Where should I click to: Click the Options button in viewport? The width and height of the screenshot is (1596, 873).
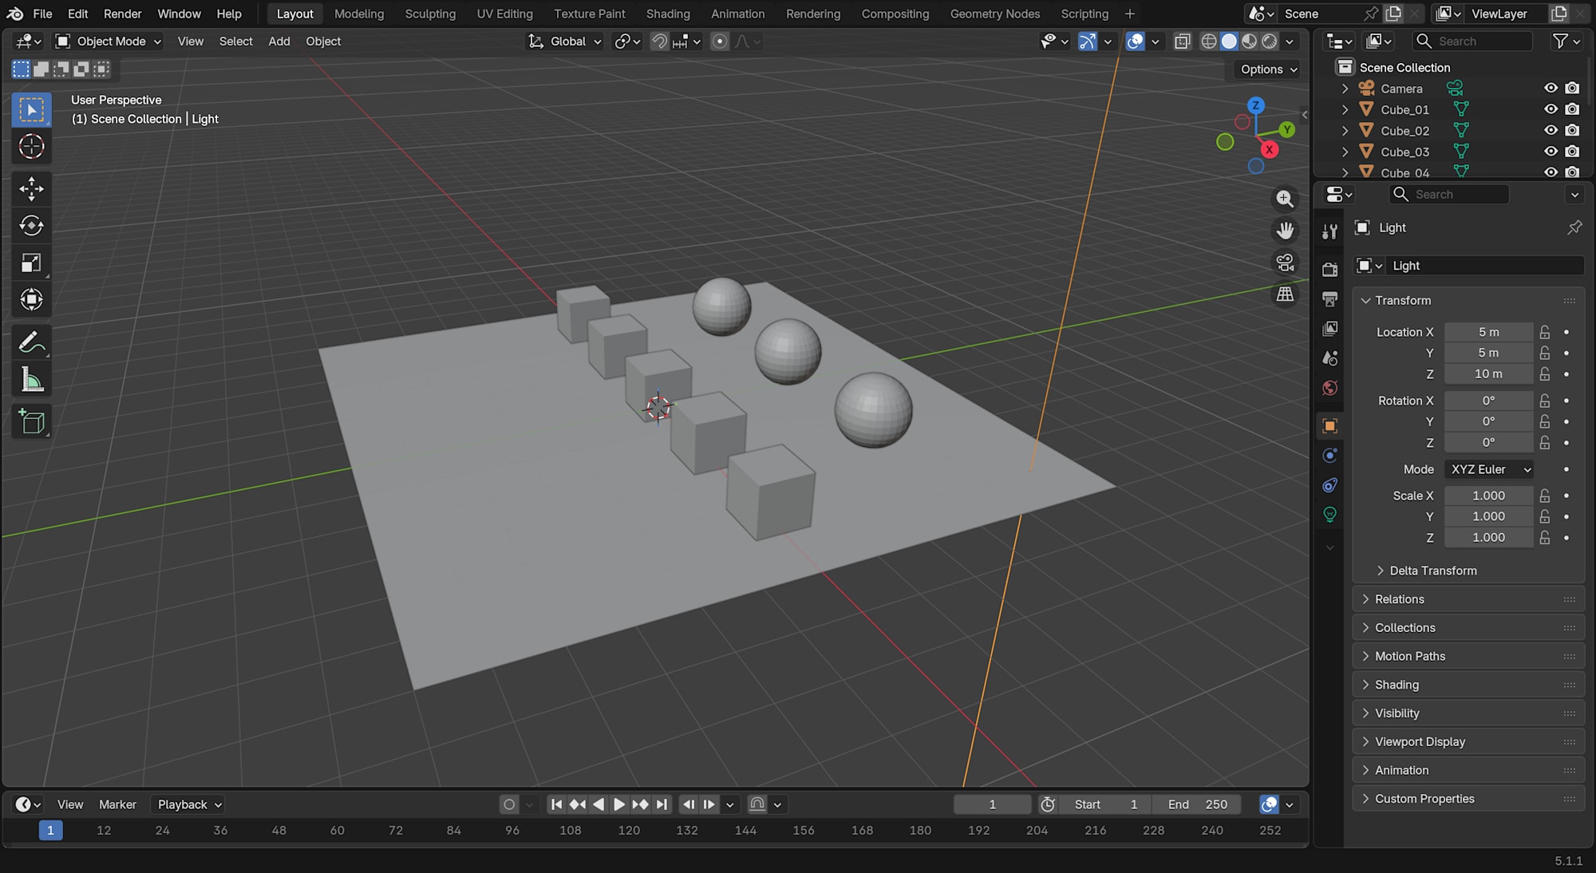pos(1268,69)
